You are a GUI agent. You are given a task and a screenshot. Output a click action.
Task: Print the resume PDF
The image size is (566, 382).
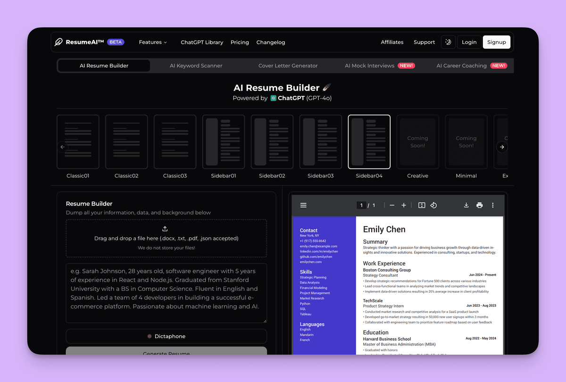pyautogui.click(x=479, y=205)
